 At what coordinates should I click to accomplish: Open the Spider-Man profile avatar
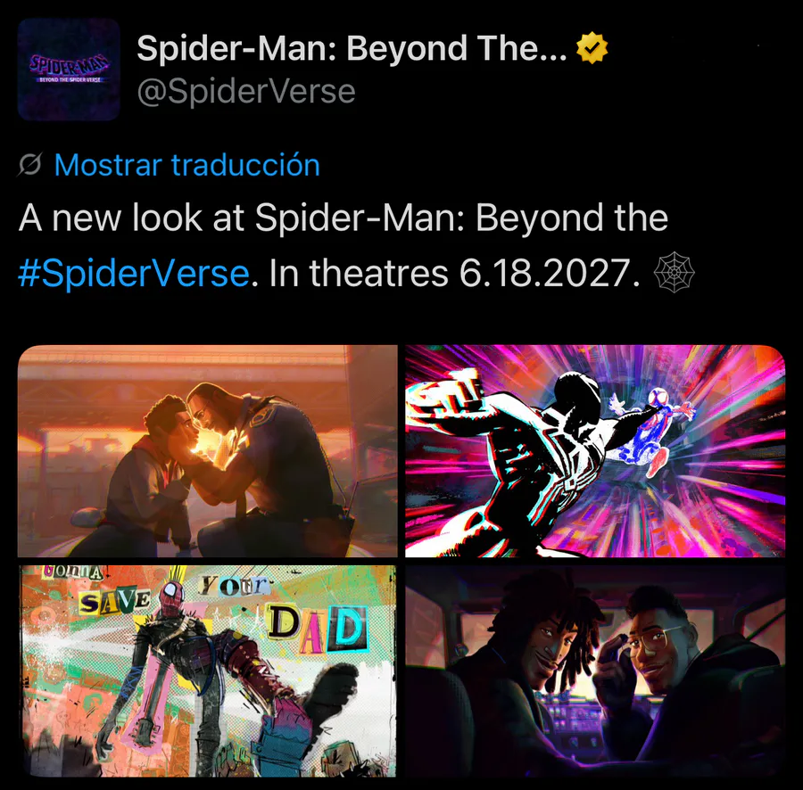[69, 69]
